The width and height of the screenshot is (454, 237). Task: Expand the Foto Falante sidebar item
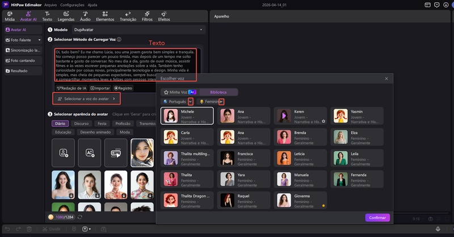40,40
